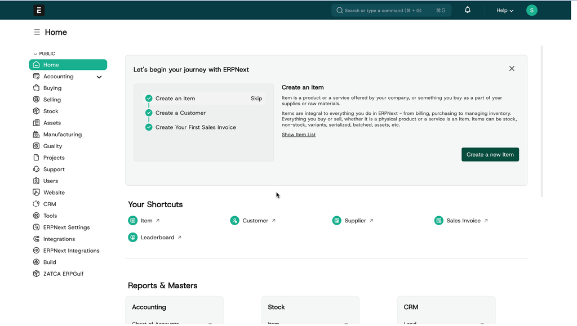Click the Tools sidebar icon
This screenshot has width=577, height=326.
pyautogui.click(x=36, y=216)
